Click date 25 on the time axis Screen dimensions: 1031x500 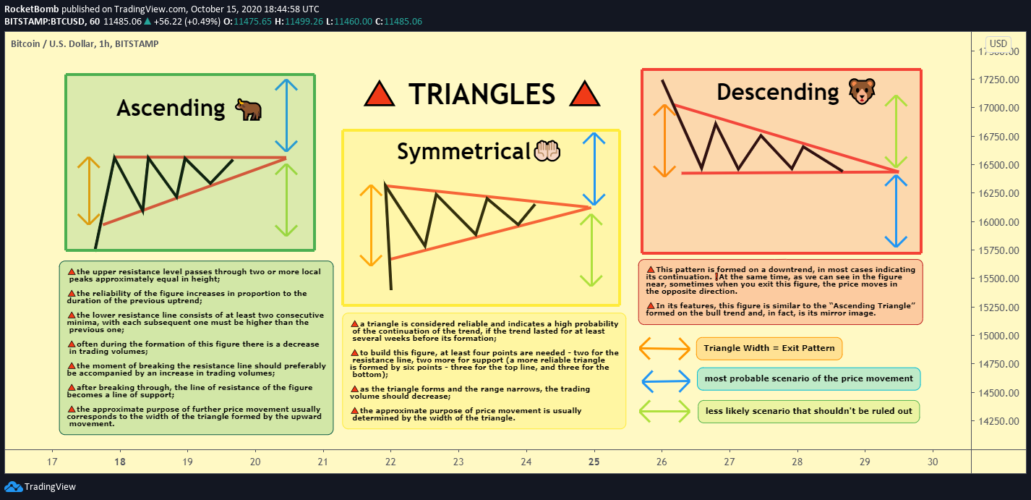click(x=594, y=462)
